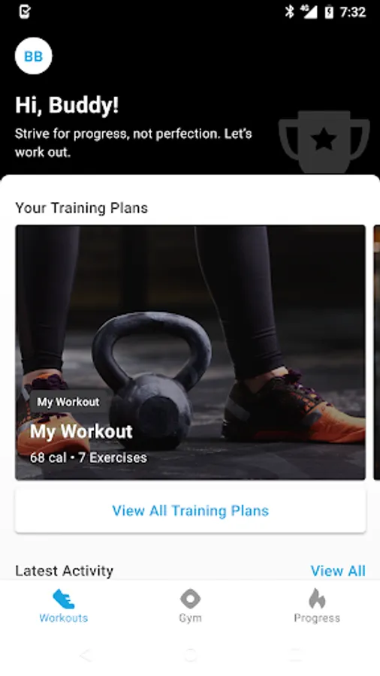Tap the 4G signal indicator
Image resolution: width=380 pixels, height=676 pixels.
[309, 11]
